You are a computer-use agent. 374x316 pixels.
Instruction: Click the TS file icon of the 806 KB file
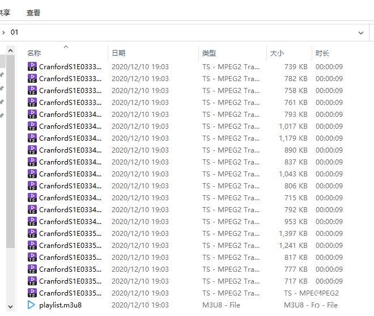[32, 186]
